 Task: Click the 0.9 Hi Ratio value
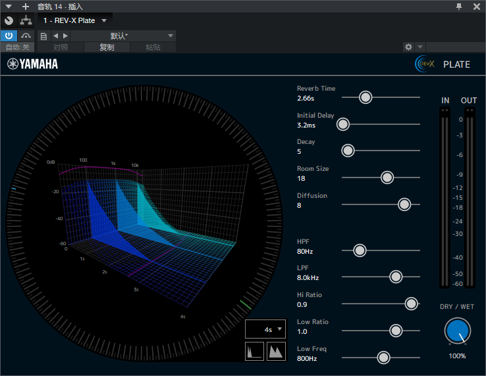point(302,305)
